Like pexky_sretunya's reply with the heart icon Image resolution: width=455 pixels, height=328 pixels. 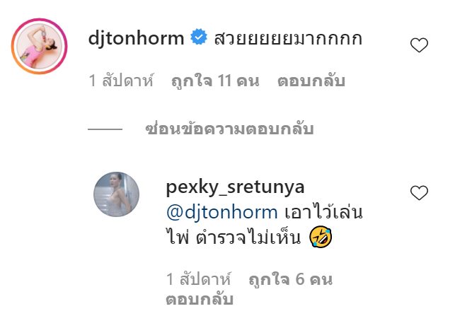point(419,193)
